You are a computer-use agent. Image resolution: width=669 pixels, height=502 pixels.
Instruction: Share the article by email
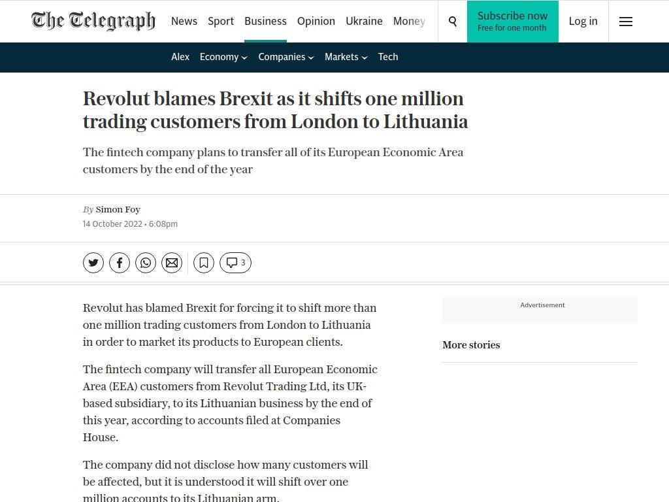pyautogui.click(x=171, y=262)
